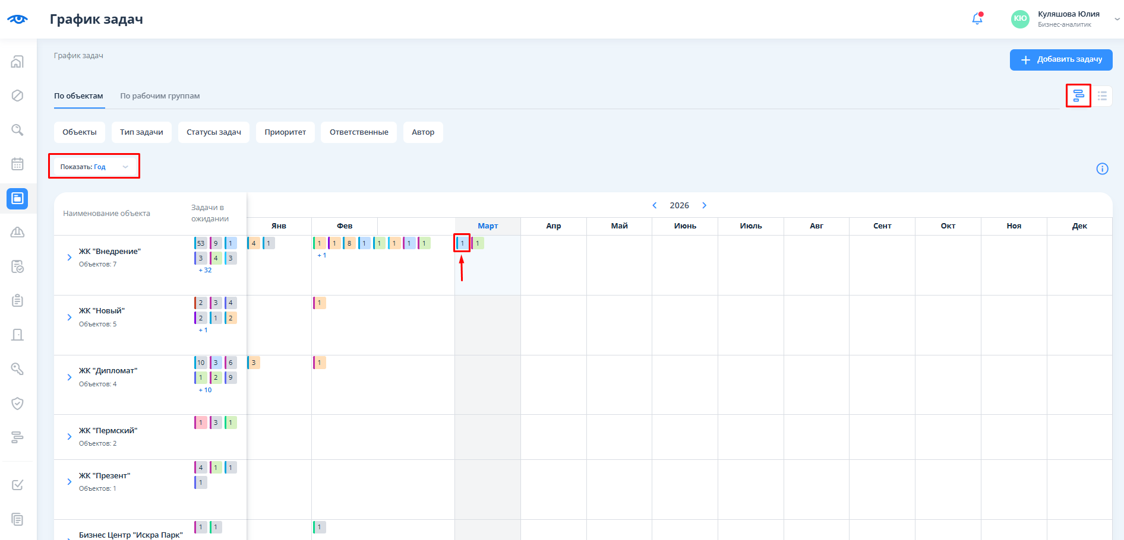Click the Добавить задачу button
Image resolution: width=1124 pixels, height=540 pixels.
[x=1060, y=59]
